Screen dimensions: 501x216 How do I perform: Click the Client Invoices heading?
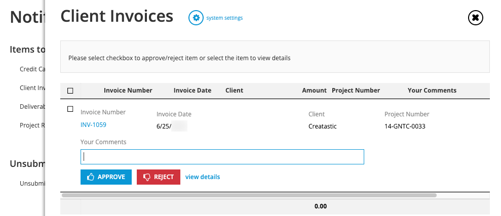click(117, 16)
